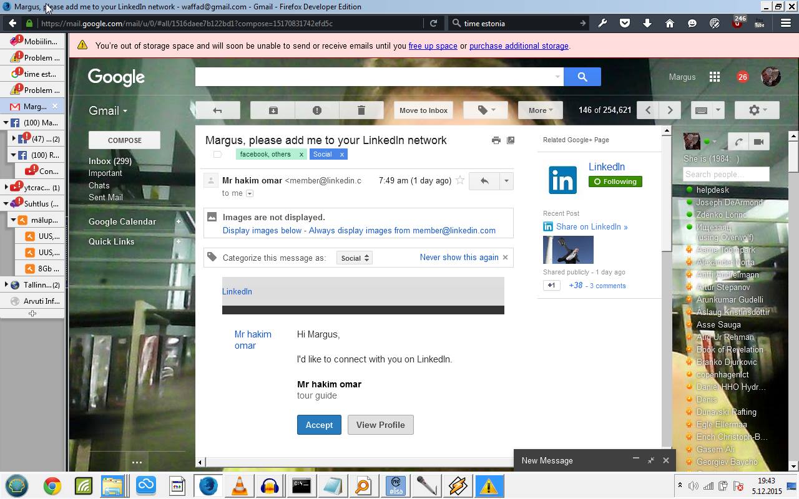
Task: Open the chat status dropdown arrow
Action: [715, 142]
